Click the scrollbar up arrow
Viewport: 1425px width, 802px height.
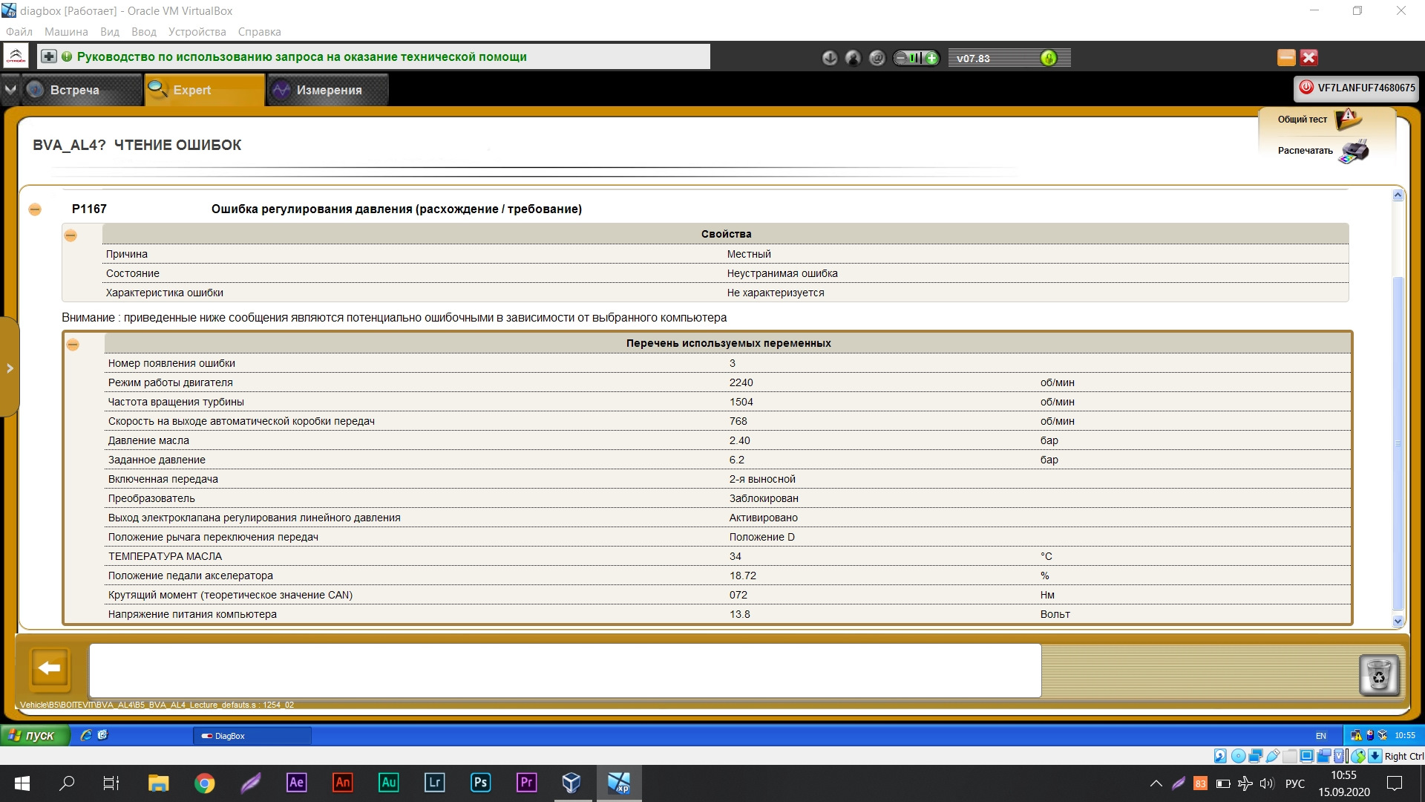pos(1398,195)
